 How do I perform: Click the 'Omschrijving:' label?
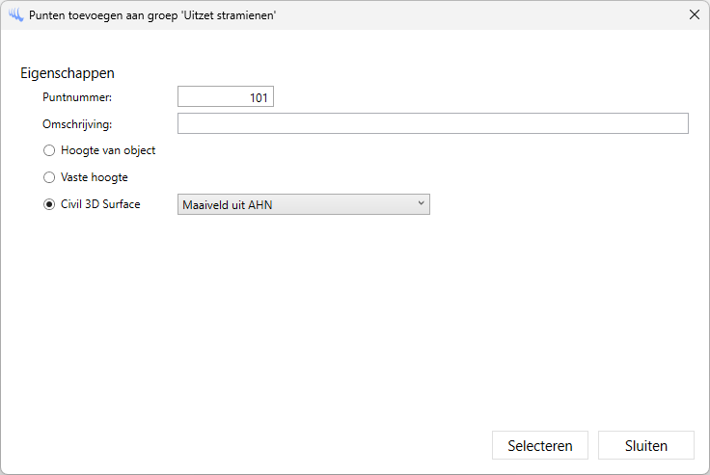77,123
